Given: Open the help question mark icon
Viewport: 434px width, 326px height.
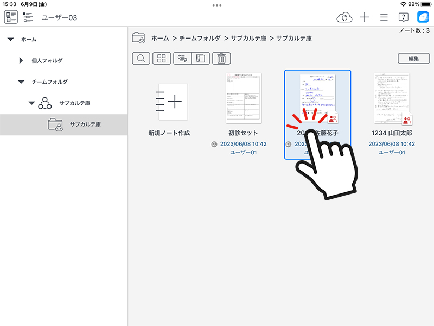Looking at the screenshot, I should (403, 17).
